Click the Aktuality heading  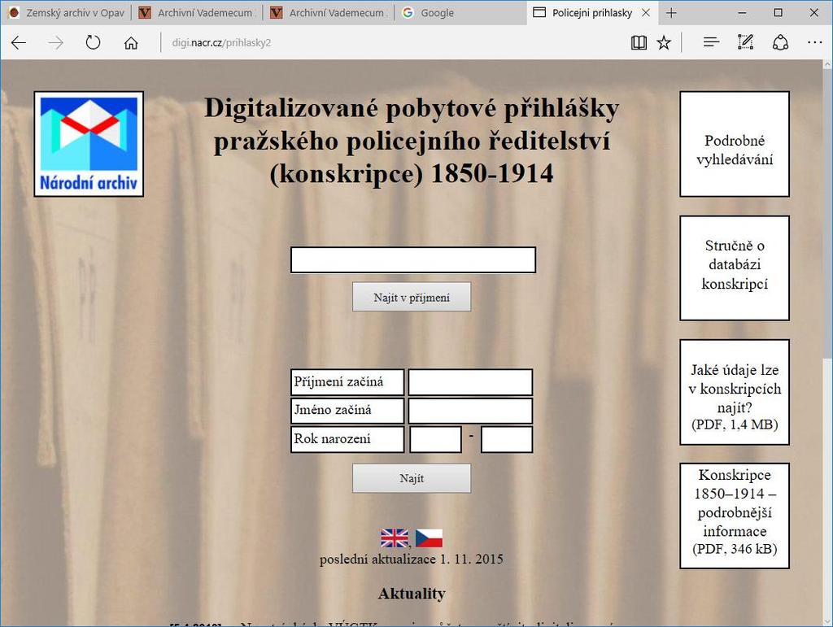tap(412, 593)
